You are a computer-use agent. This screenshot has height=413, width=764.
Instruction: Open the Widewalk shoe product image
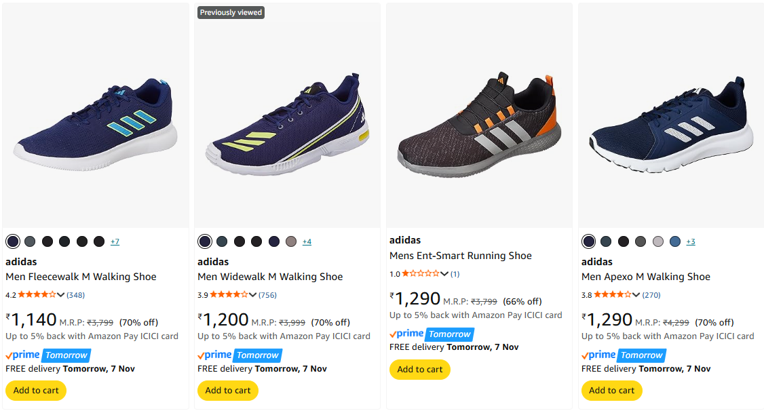click(287, 115)
